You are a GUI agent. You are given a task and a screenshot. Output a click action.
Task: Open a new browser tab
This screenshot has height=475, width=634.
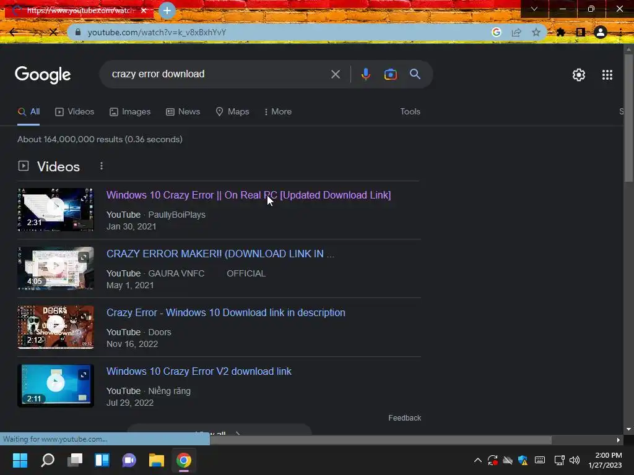coord(167,11)
